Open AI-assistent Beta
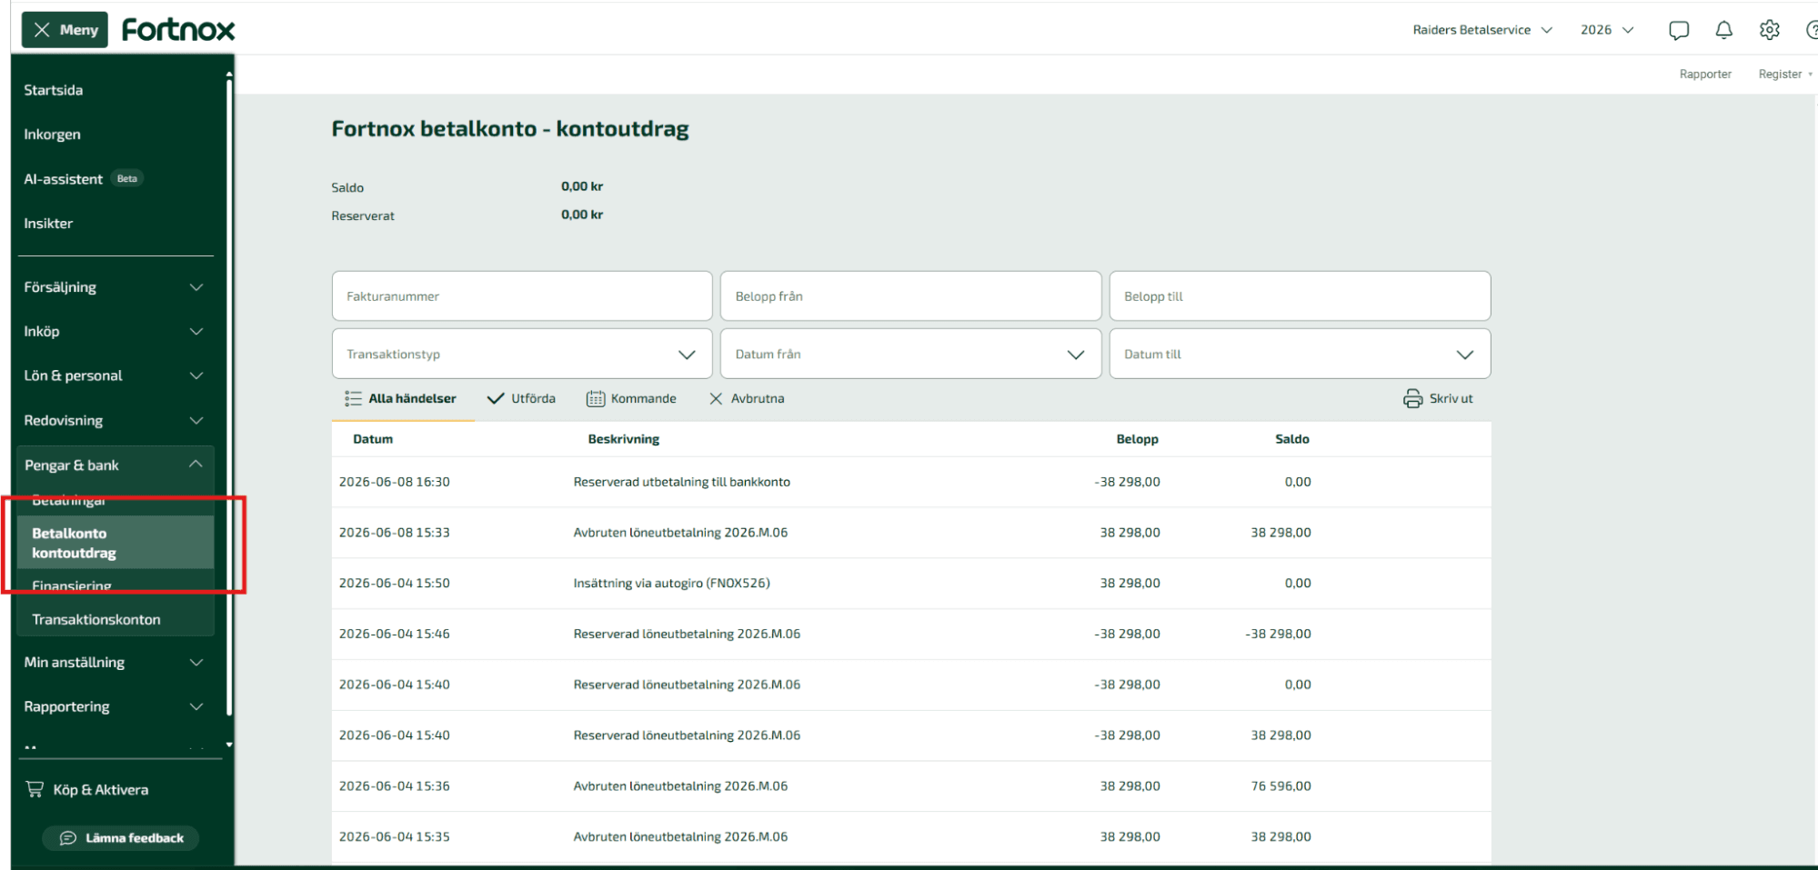This screenshot has width=1818, height=870. click(83, 179)
